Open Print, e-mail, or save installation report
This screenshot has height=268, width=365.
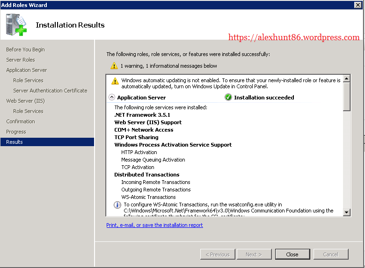point(154,225)
